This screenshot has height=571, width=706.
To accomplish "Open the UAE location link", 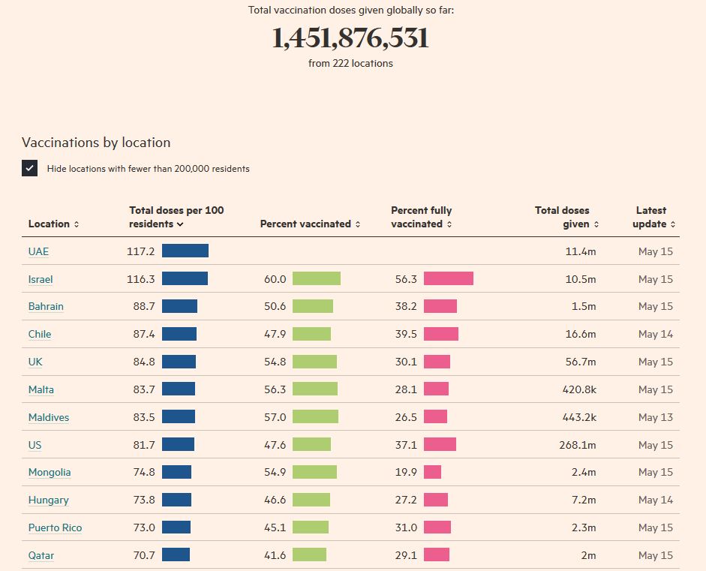I will point(38,251).
